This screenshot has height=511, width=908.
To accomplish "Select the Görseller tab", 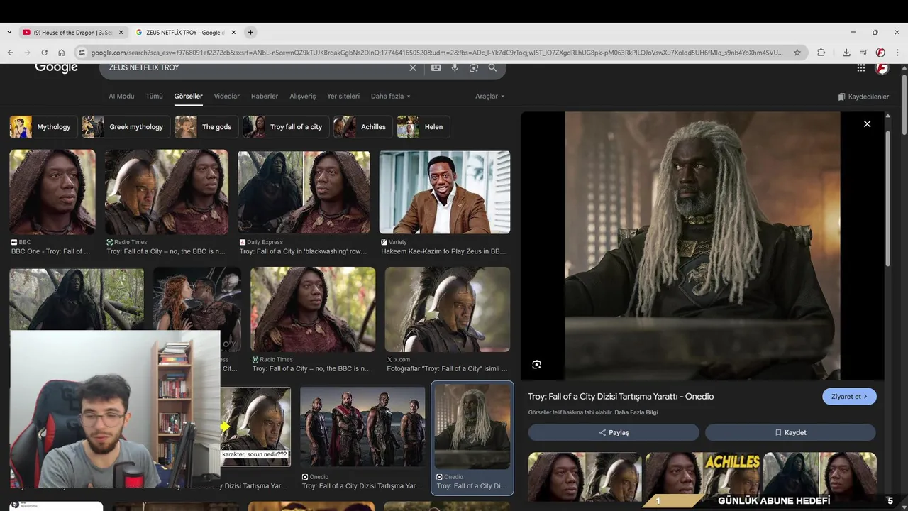I will point(188,96).
